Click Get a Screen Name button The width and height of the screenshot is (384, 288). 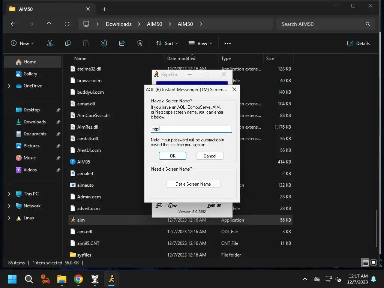point(193,184)
